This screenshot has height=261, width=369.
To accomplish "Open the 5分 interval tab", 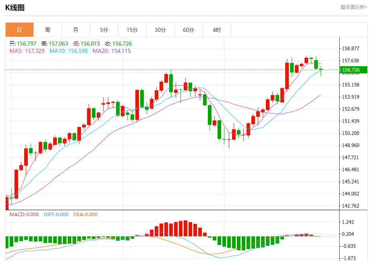I will 104,30.
